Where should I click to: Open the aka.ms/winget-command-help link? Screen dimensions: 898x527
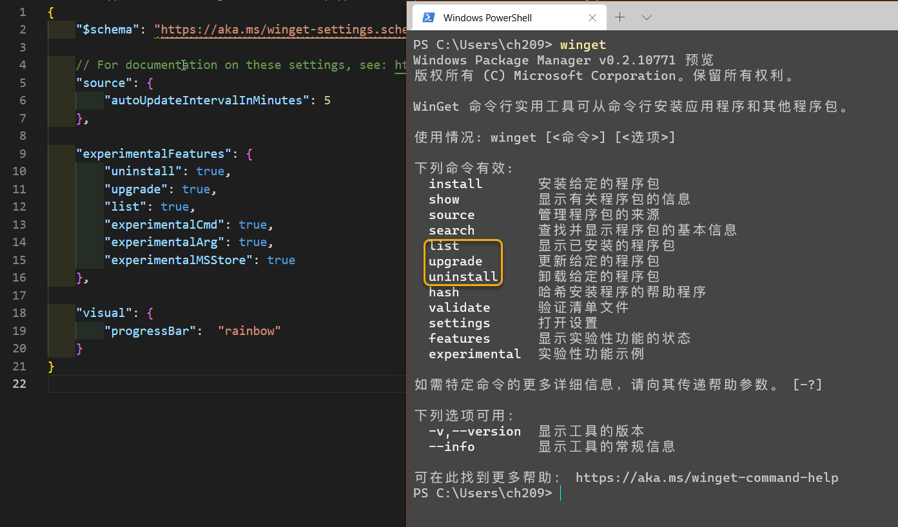[707, 477]
